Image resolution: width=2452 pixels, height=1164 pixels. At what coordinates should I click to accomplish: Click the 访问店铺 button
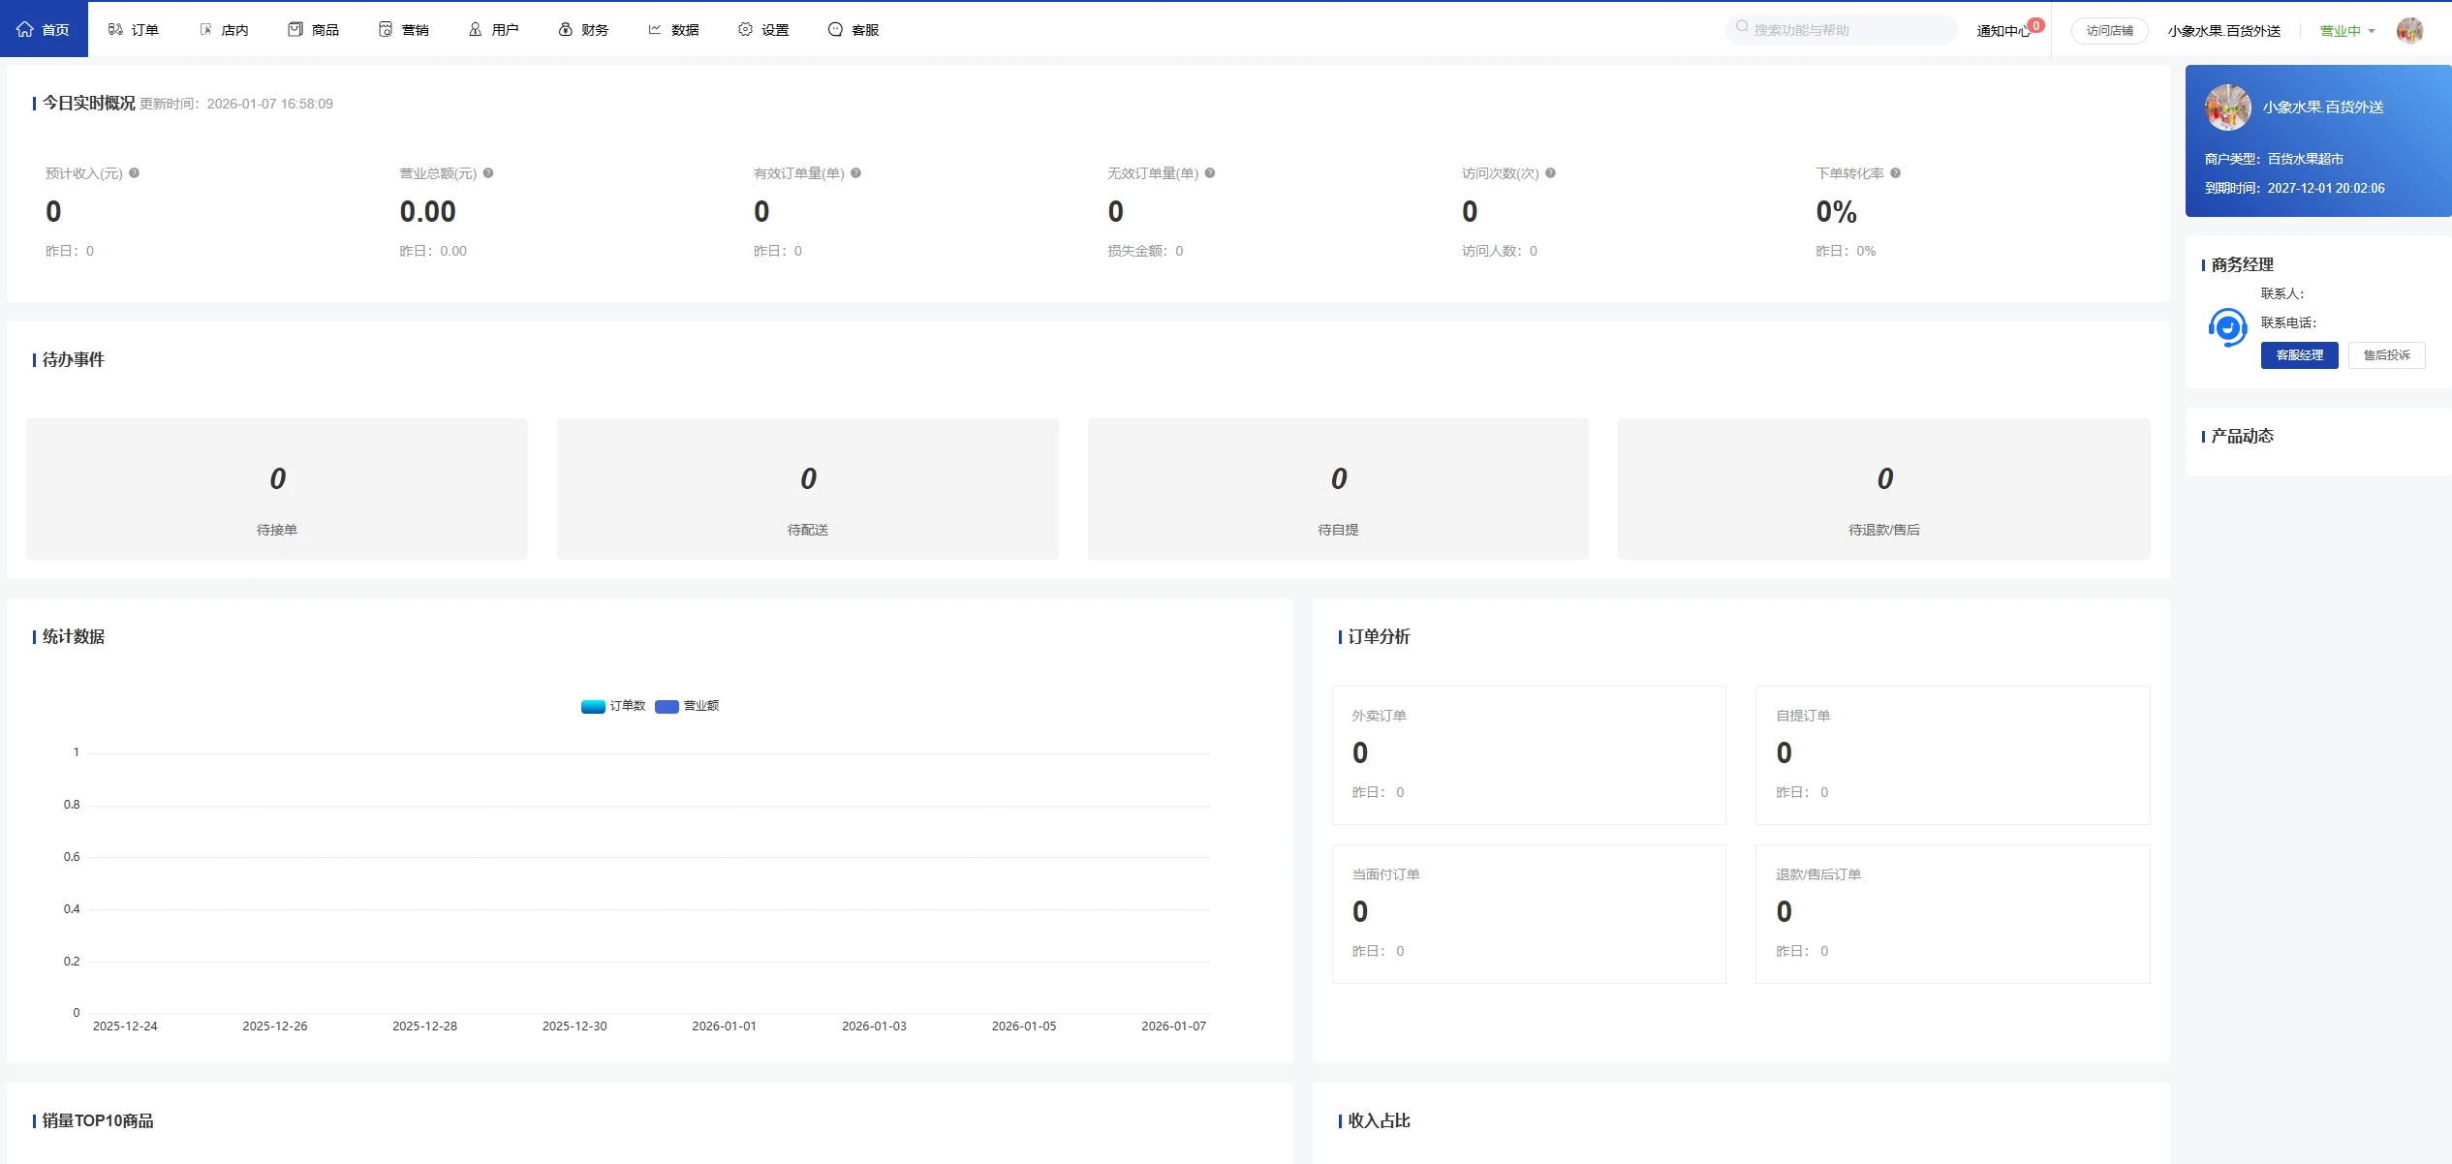(2109, 31)
